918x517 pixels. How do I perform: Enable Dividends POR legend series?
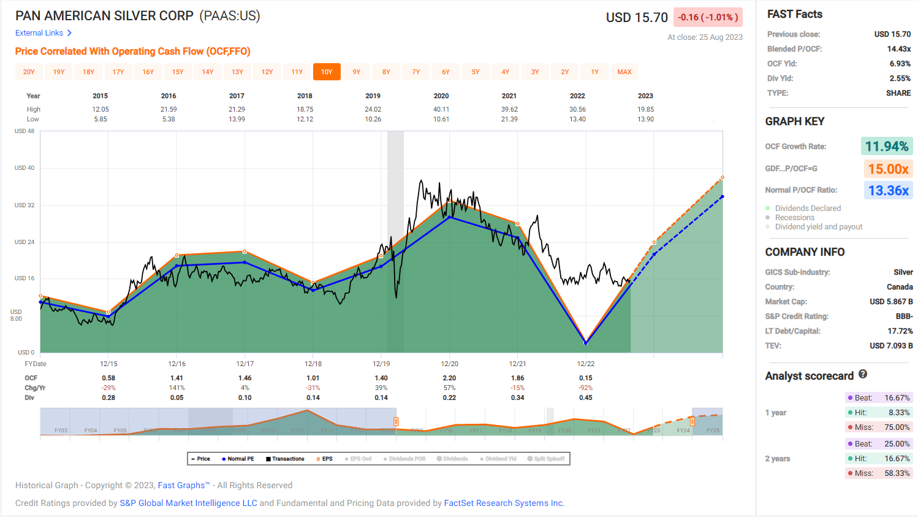[404, 459]
